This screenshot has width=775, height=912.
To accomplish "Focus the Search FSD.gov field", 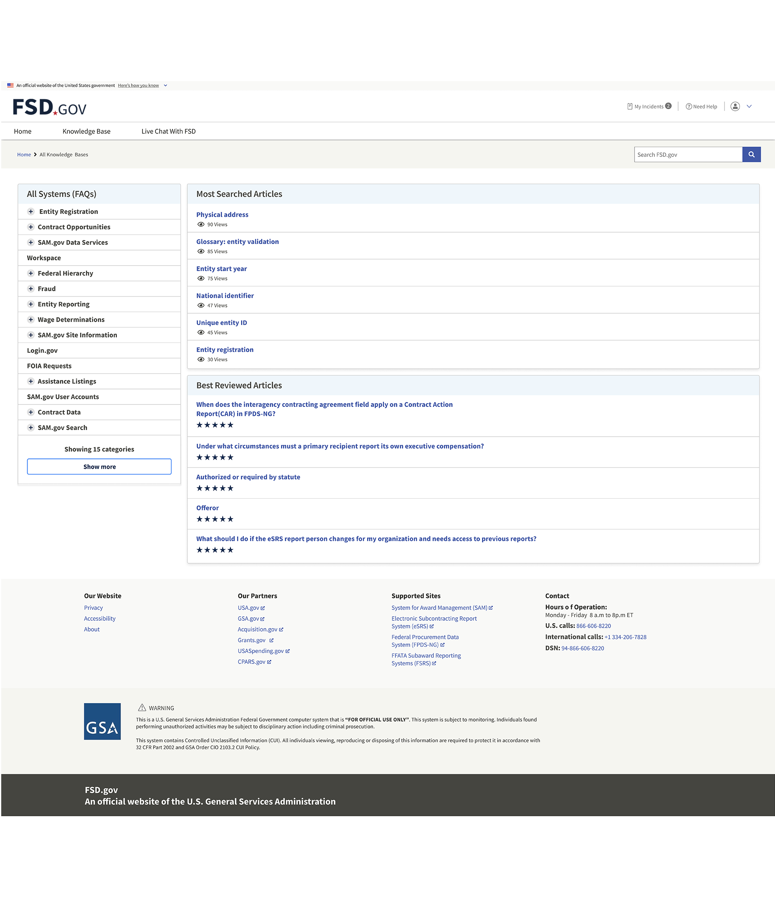I will click(x=688, y=154).
